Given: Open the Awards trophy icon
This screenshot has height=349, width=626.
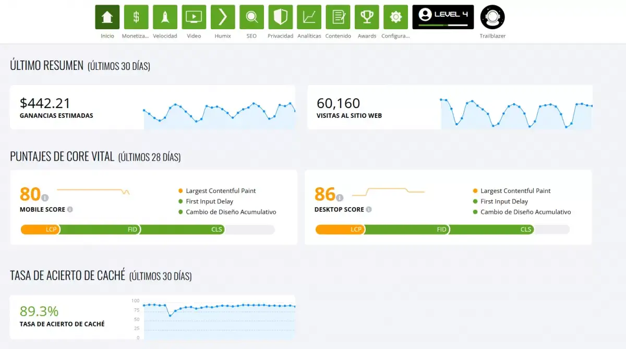Looking at the screenshot, I should pyautogui.click(x=367, y=17).
